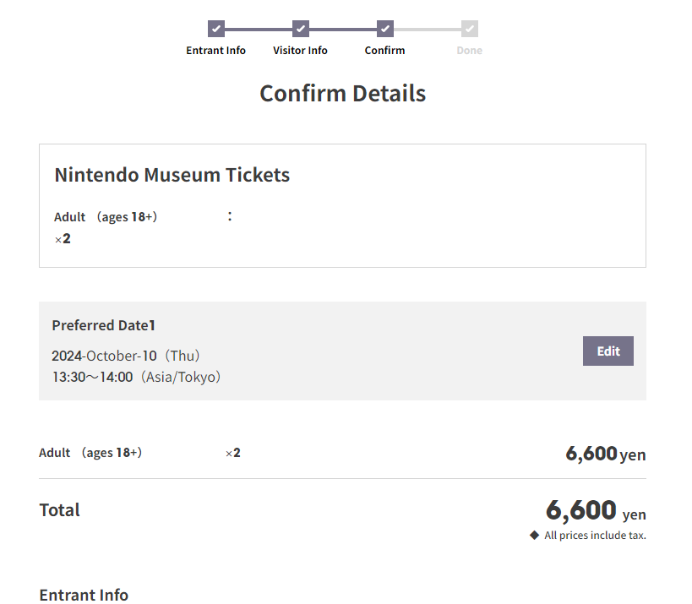The width and height of the screenshot is (692, 604).
Task: Click the diamond bullet beside the tax note
Action: [x=534, y=535]
